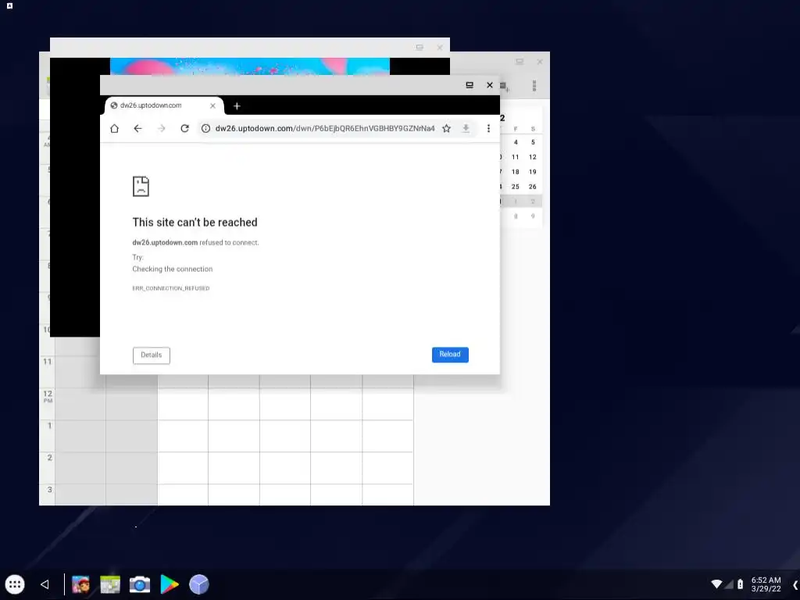Open Subway Surfers game from taskbar

[x=80, y=584]
